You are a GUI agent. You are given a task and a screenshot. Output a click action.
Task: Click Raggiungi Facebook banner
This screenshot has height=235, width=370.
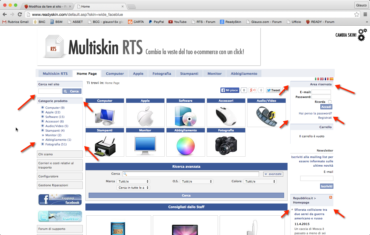(x=60, y=200)
